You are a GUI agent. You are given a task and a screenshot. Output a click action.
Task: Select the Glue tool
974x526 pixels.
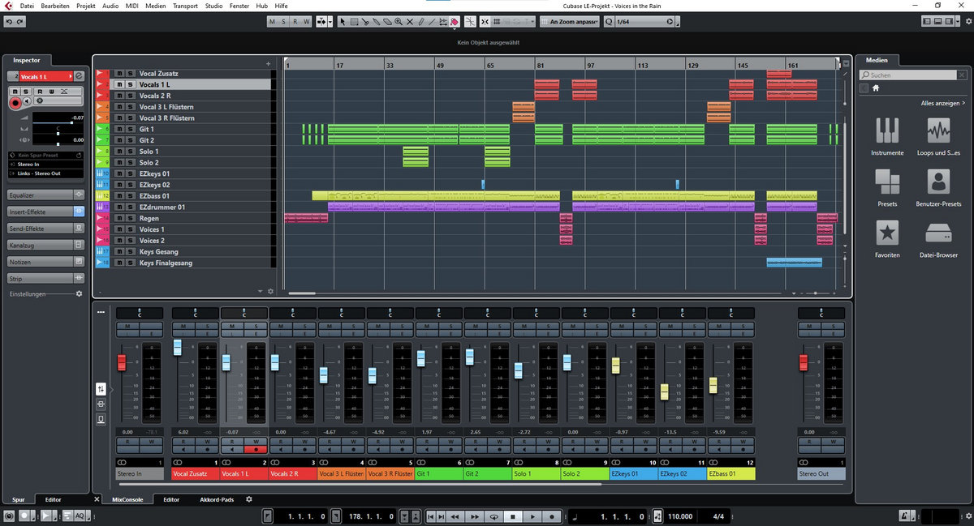377,21
